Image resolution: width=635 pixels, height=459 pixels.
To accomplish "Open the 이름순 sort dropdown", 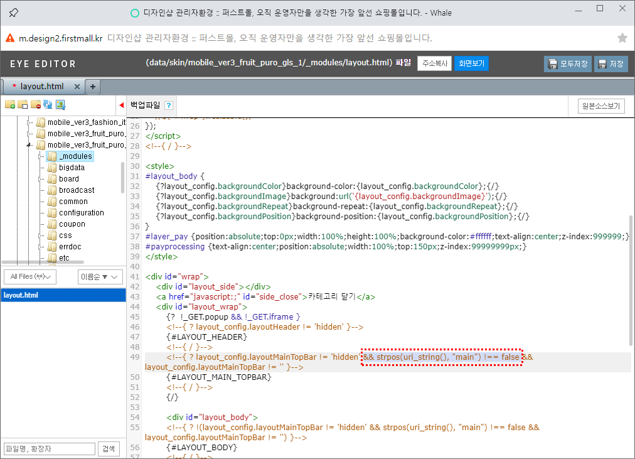I will click(x=100, y=277).
